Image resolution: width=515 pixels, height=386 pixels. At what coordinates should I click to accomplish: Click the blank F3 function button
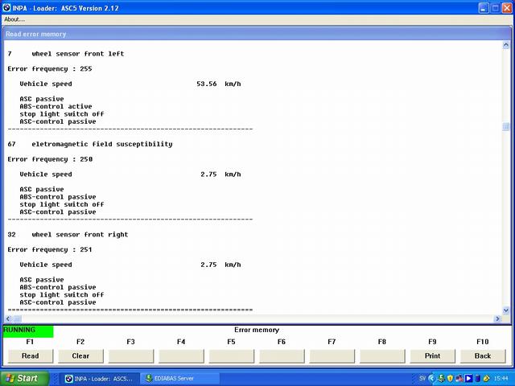(130, 355)
